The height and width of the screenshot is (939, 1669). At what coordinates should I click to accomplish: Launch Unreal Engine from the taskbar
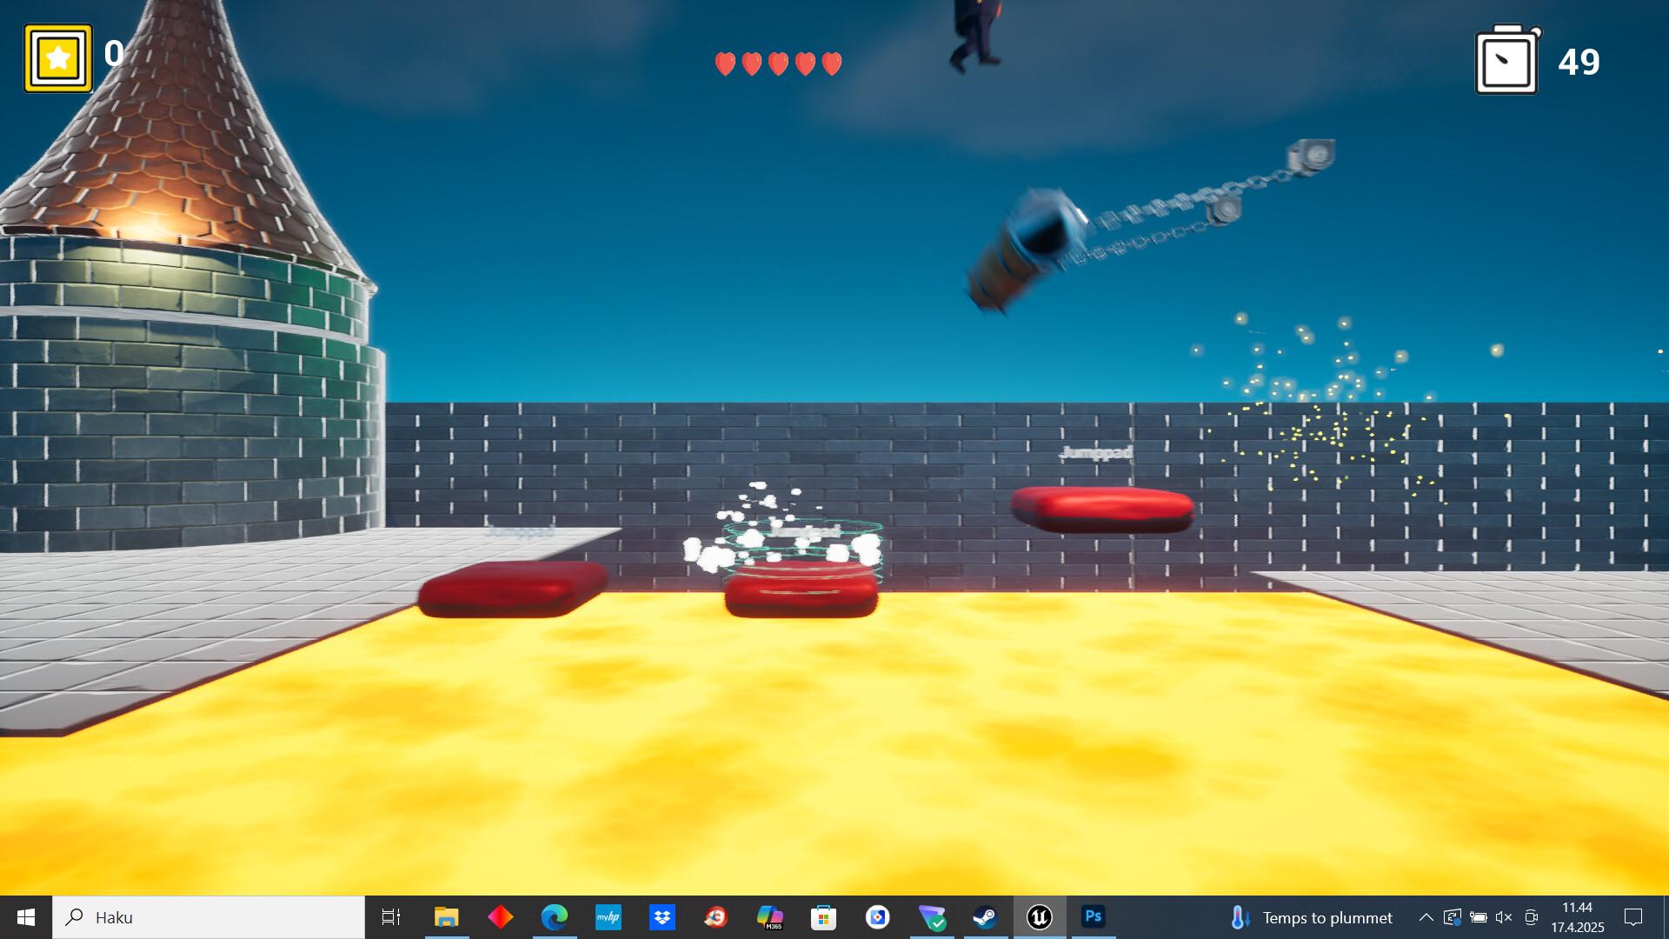click(x=1039, y=917)
